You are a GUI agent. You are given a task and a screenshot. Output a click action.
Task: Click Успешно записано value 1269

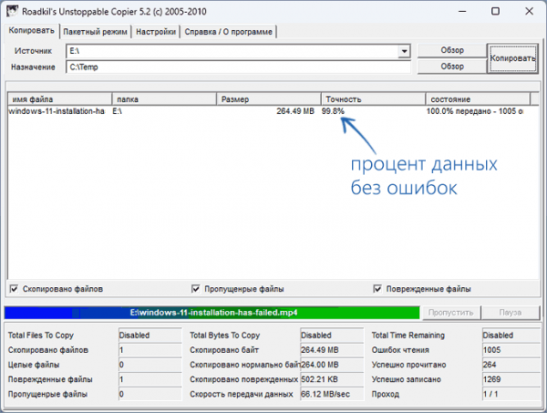(x=511, y=379)
